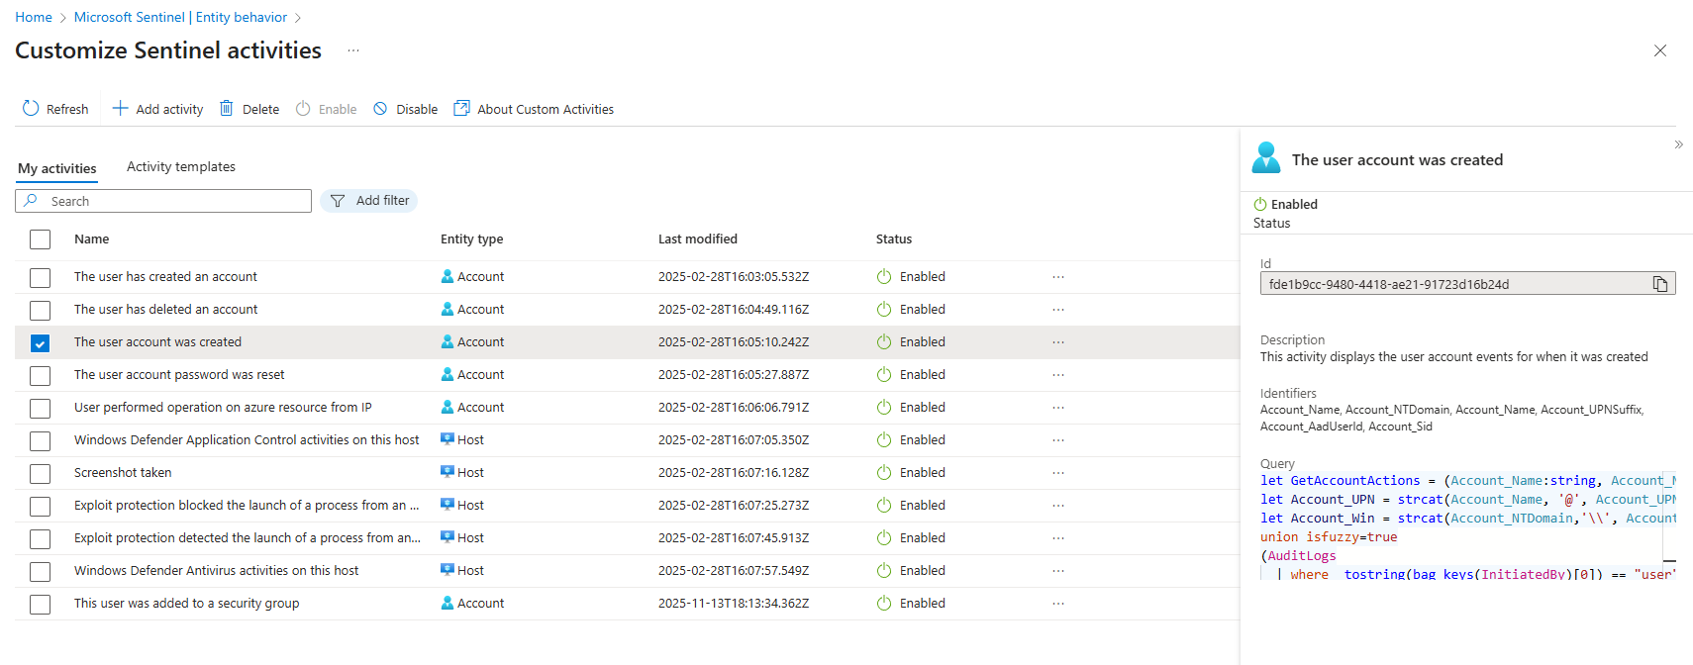Check the 'Screenshot taken' activity checkbox
This screenshot has height=665, width=1693.
coord(40,474)
